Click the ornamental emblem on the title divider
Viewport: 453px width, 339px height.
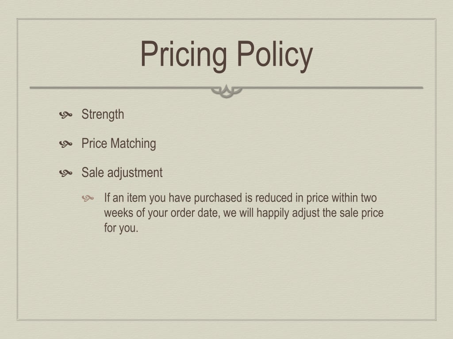pyautogui.click(x=226, y=91)
